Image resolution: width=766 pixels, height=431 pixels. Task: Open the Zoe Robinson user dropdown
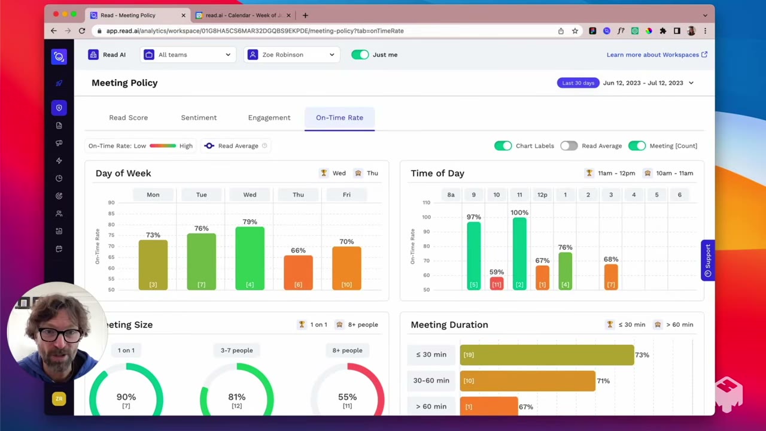pos(291,54)
